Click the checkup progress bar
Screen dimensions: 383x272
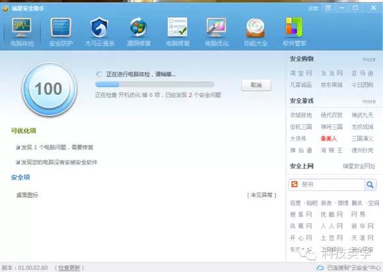[x=155, y=84]
